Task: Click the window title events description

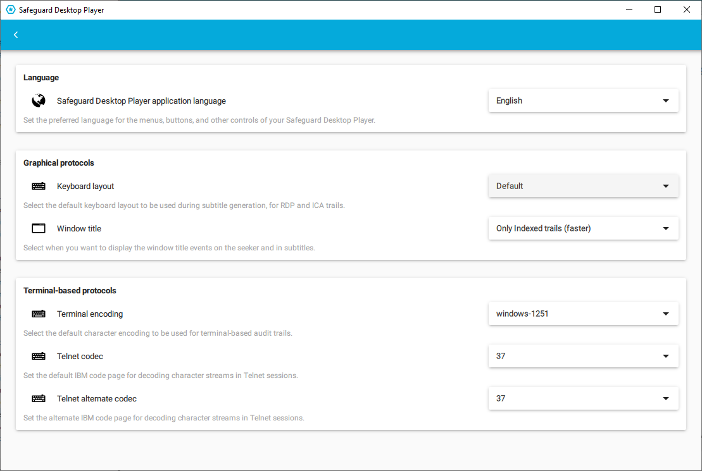Action: click(169, 248)
